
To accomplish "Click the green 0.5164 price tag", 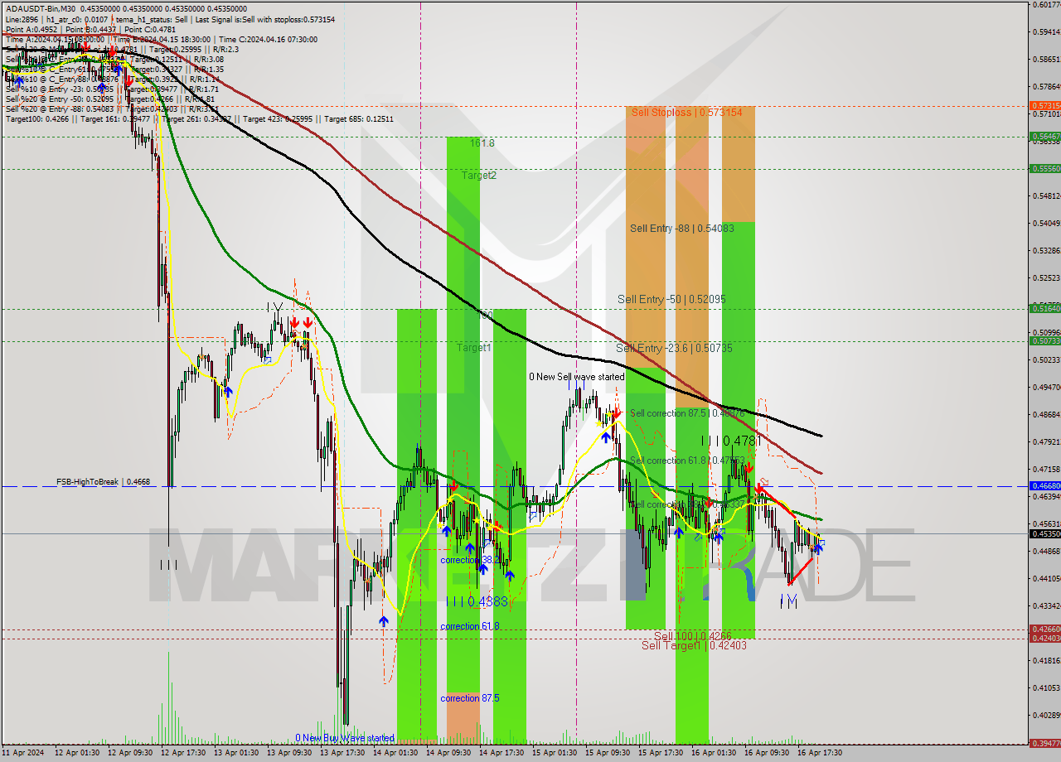I will [1044, 308].
